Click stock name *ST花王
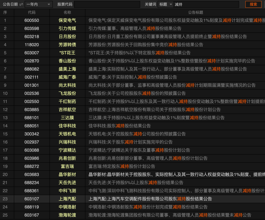 coord(67,53)
